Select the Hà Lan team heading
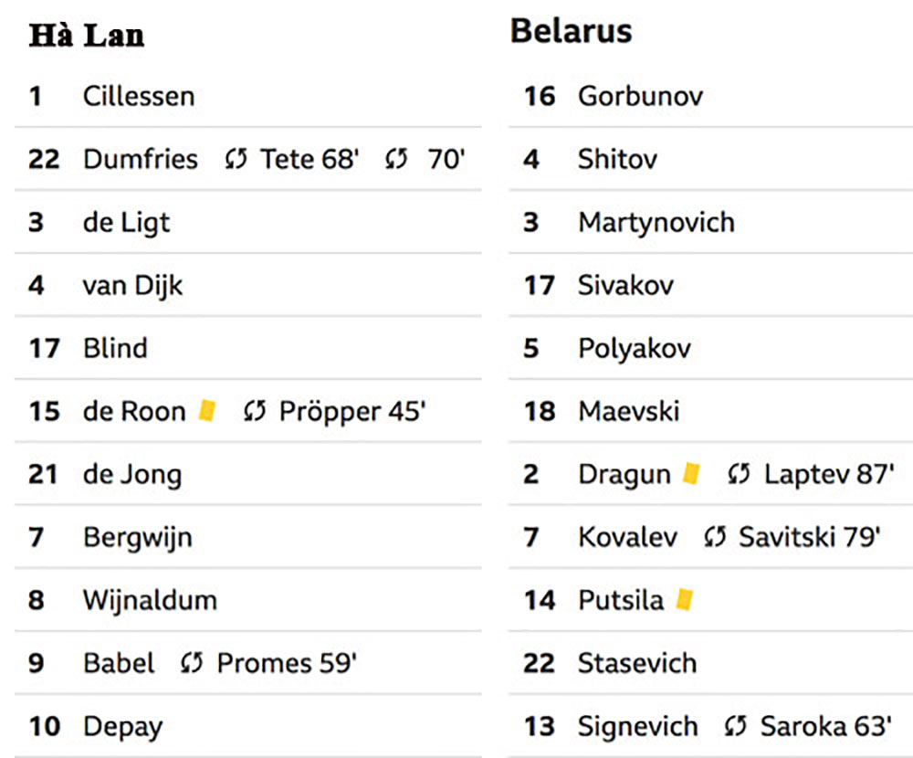This screenshot has width=913, height=758. pyautogui.click(x=87, y=36)
